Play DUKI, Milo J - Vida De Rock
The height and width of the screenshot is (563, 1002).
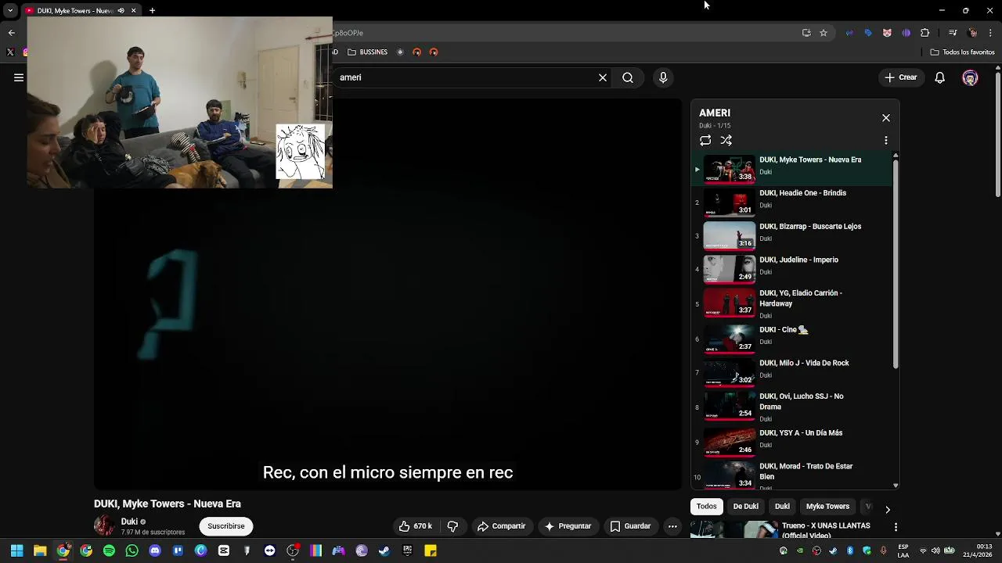792,373
